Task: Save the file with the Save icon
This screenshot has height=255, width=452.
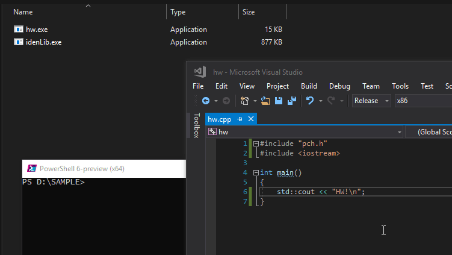Action: (x=279, y=101)
